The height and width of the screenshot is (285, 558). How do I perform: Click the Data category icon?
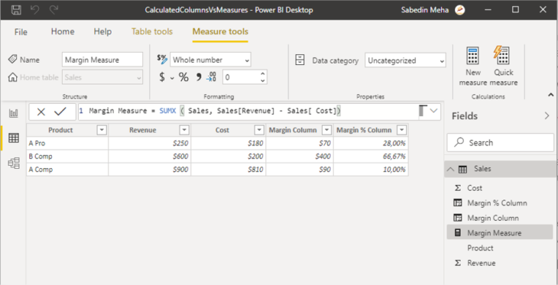click(300, 60)
